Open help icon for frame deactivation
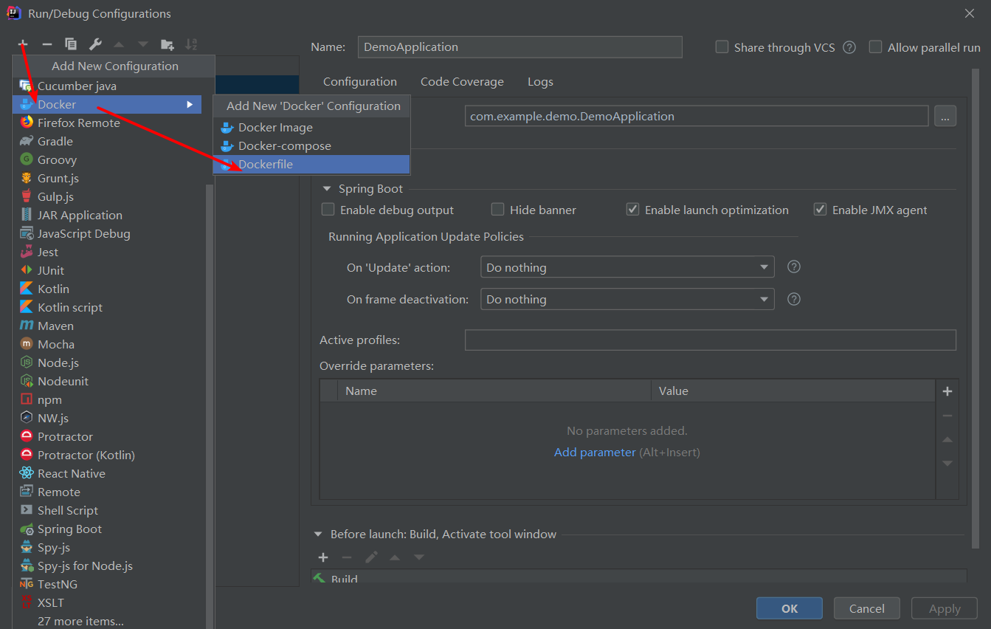 coord(794,299)
